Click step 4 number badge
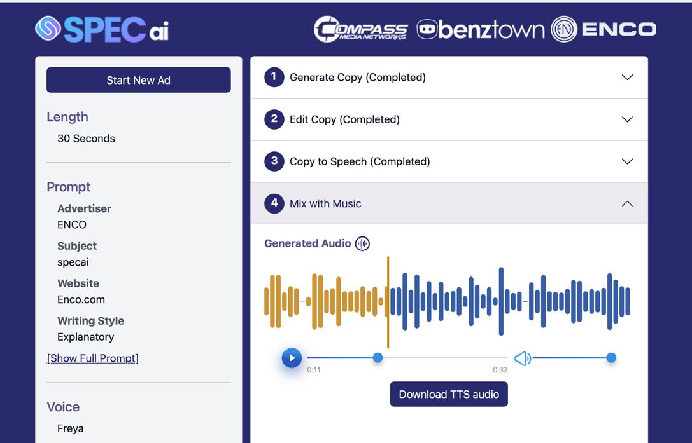 pyautogui.click(x=274, y=203)
